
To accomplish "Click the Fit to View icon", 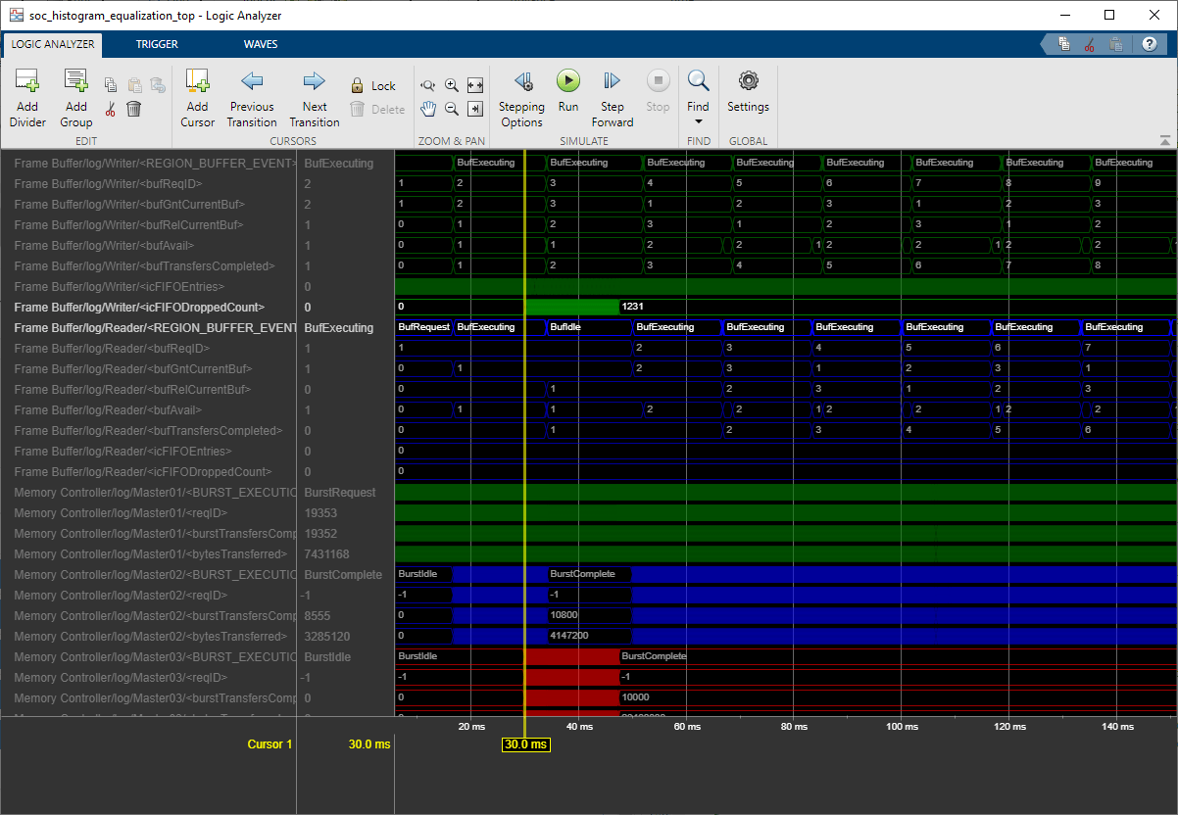I will point(475,85).
